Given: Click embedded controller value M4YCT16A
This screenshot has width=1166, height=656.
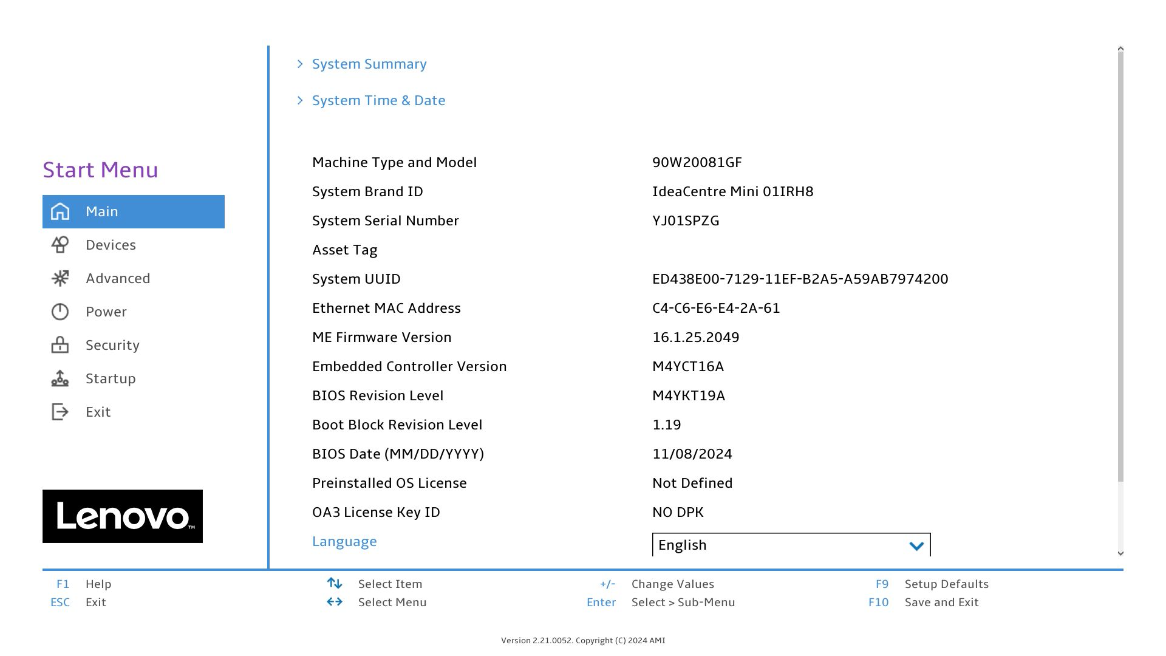Looking at the screenshot, I should [x=688, y=366].
